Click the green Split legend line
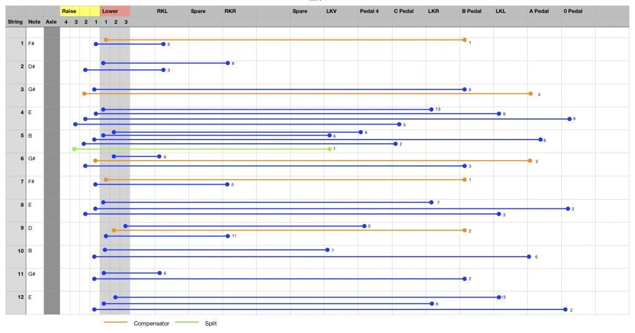 [187, 322]
